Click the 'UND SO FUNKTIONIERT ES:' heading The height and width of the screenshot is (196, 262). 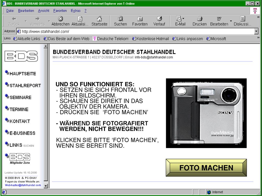[95, 84]
